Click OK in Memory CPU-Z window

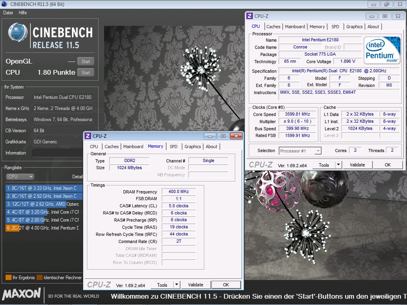coord(226,285)
